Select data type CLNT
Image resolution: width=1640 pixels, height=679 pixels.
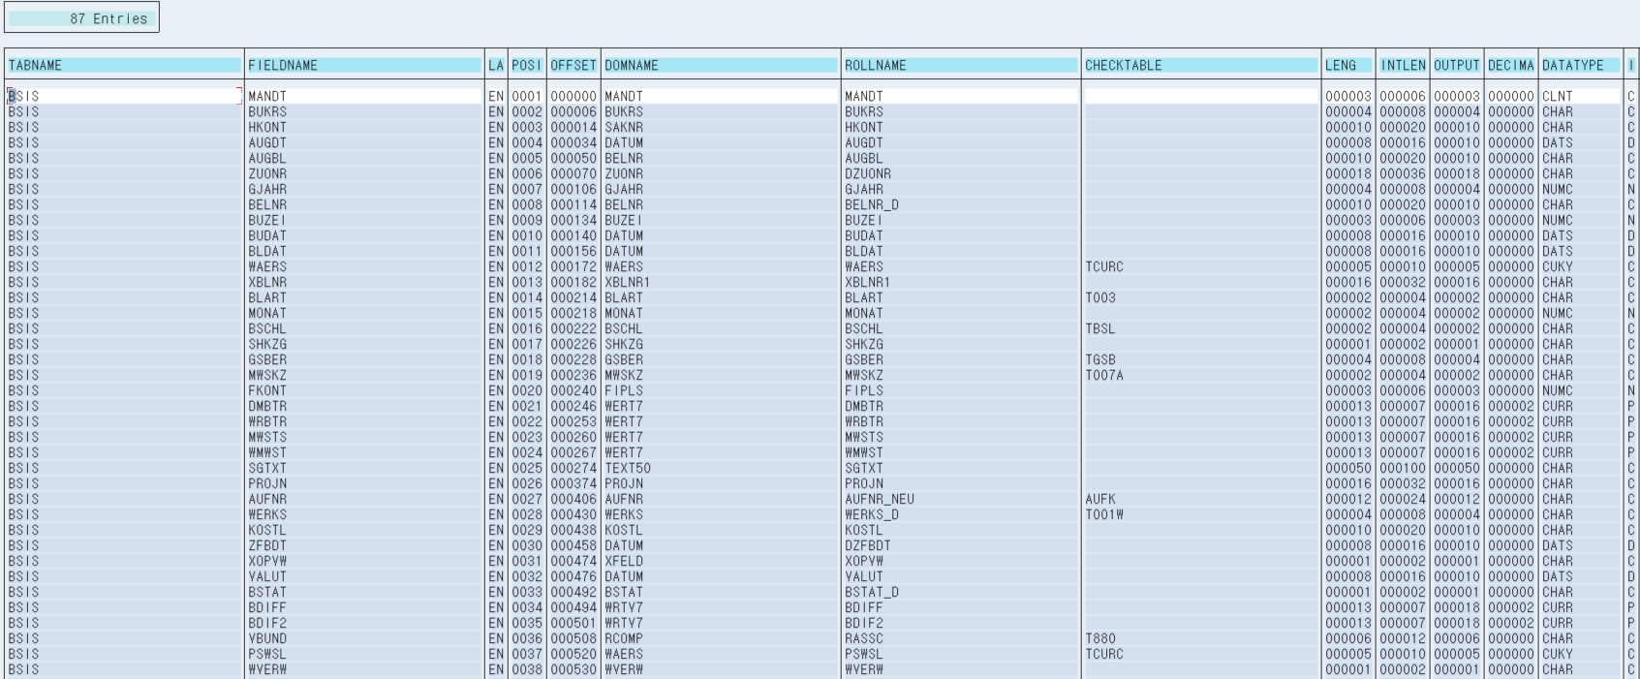click(1558, 96)
